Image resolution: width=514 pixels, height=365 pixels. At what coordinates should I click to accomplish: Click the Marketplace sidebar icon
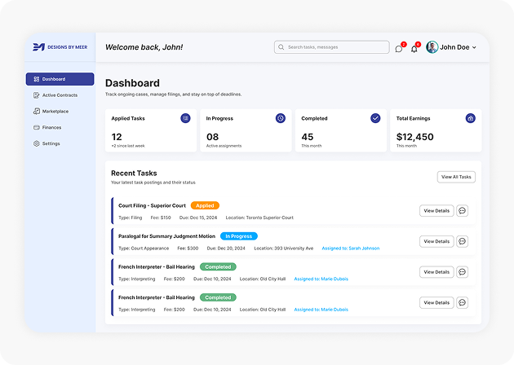click(x=37, y=112)
